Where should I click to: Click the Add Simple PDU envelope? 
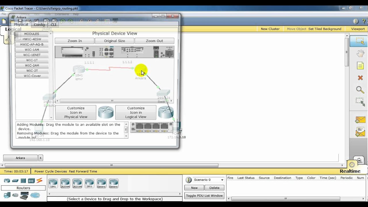[360, 120]
